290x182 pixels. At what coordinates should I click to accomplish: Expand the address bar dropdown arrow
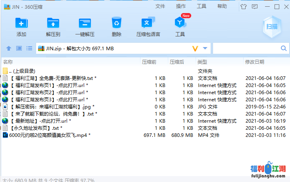[x=205, y=48]
